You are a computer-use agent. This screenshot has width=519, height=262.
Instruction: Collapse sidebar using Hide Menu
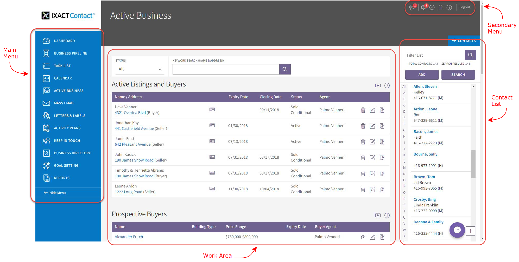click(55, 193)
